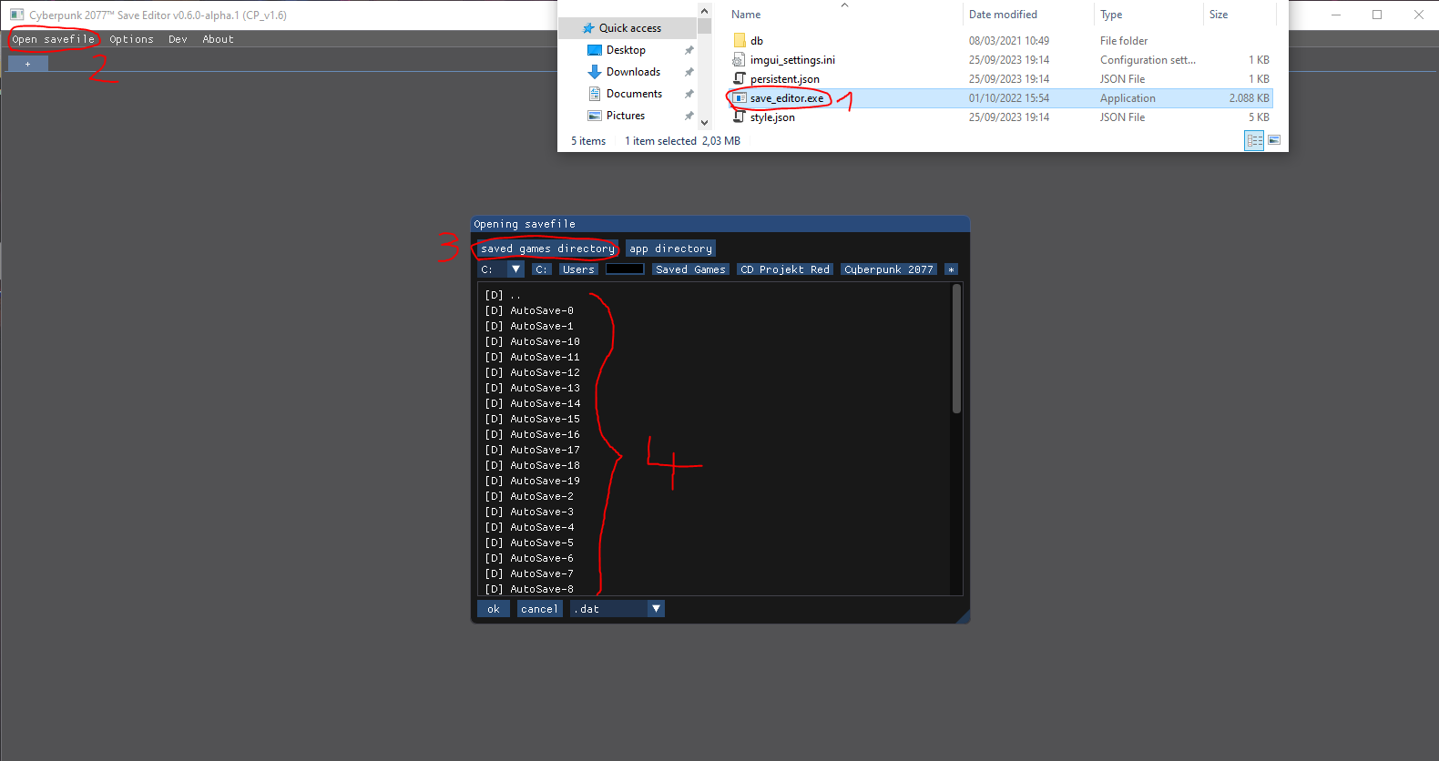
Task: Select the AutoSave-15 folder entry
Action: [715, 419]
